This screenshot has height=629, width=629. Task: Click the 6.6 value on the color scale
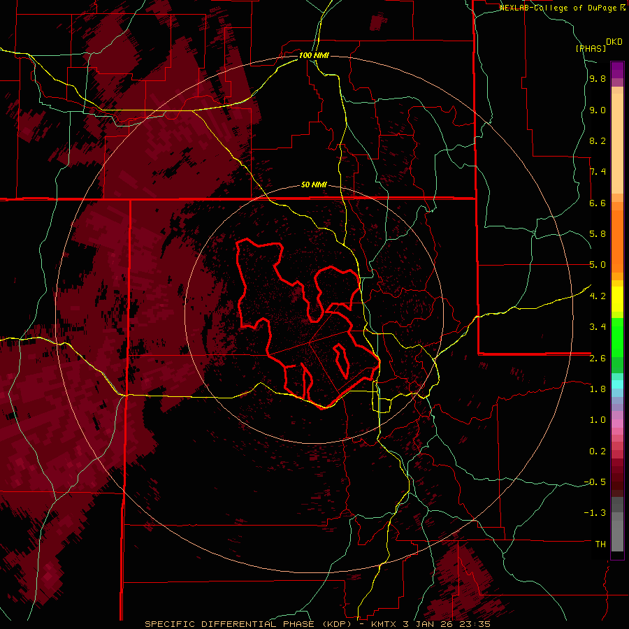pos(598,203)
